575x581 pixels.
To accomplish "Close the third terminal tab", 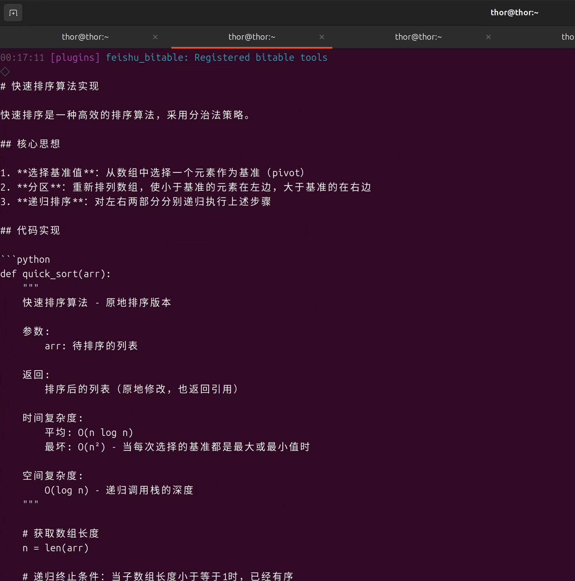I will click(488, 37).
